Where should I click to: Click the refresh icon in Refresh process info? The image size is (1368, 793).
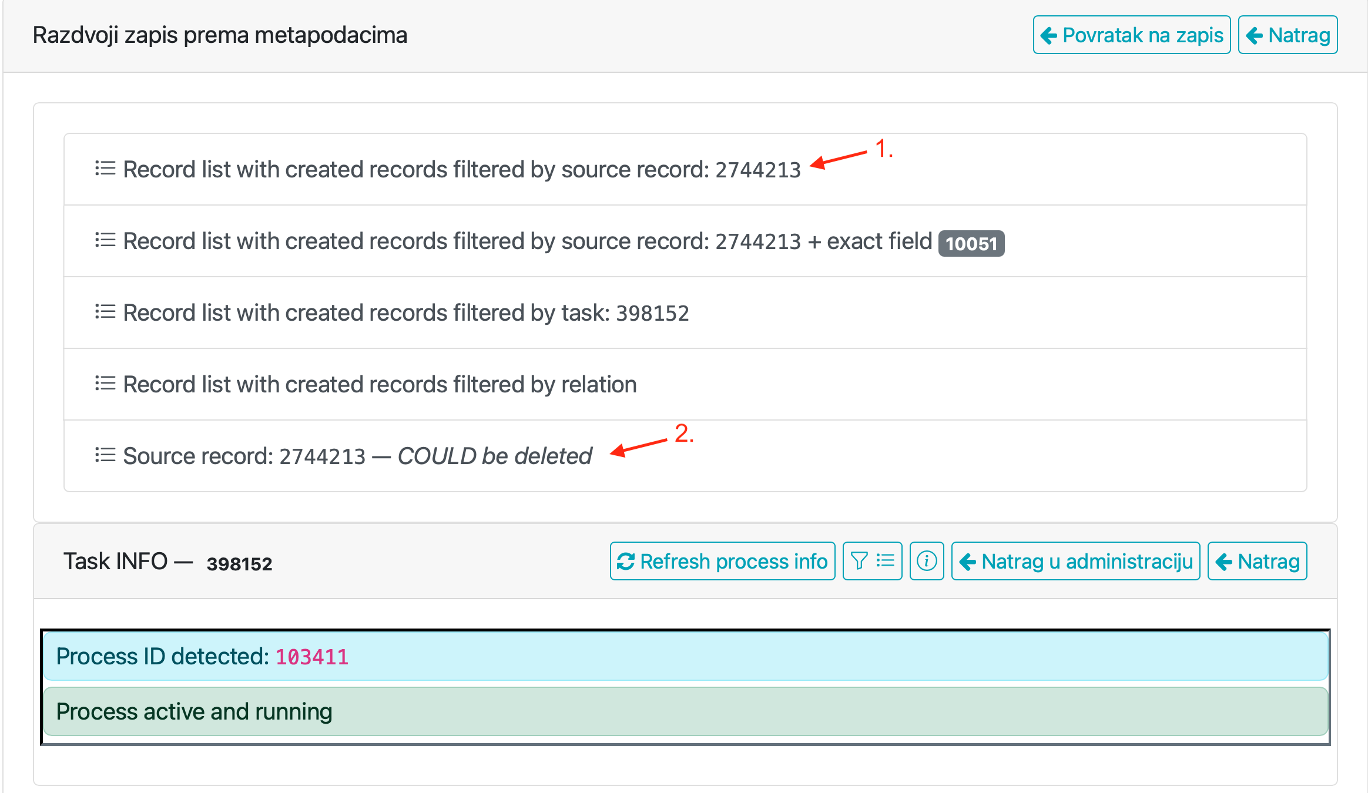625,561
